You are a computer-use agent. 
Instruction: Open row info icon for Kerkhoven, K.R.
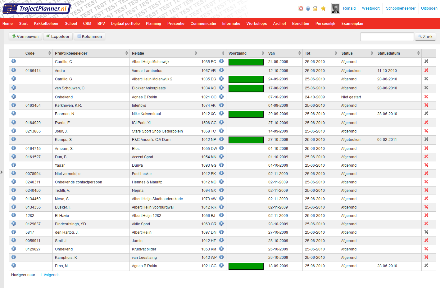pos(14,105)
